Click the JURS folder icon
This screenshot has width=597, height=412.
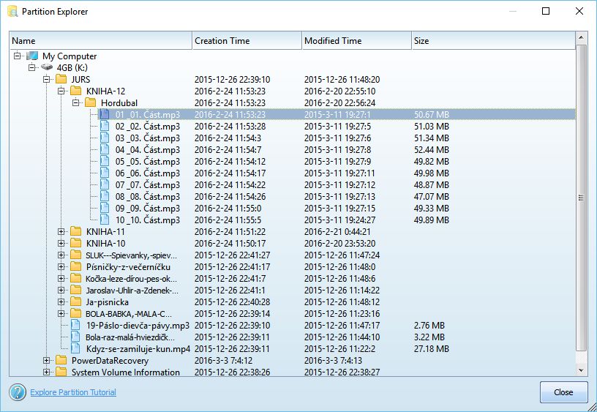(x=61, y=79)
